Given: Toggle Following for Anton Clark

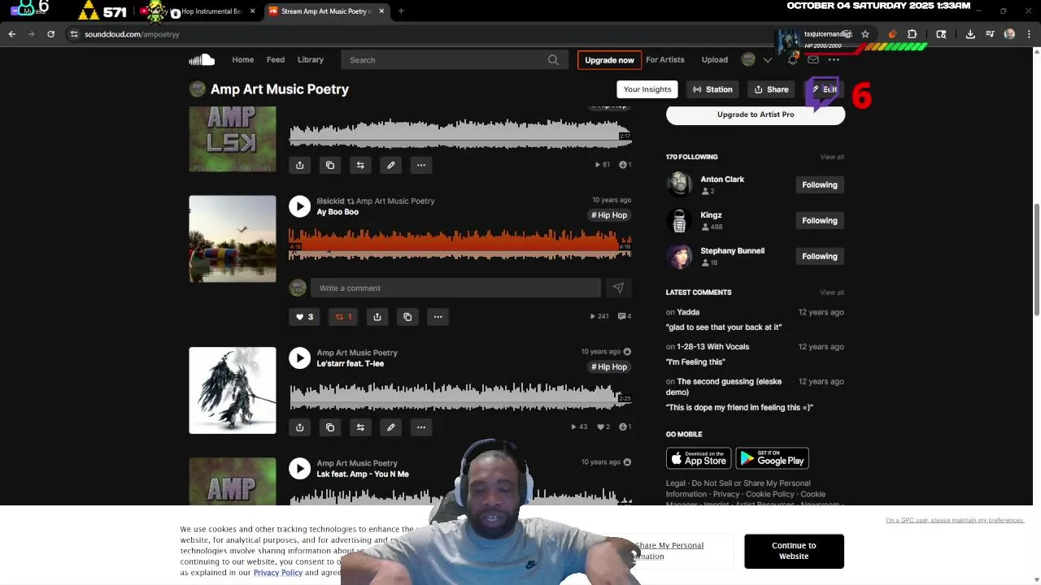Looking at the screenshot, I should tap(820, 184).
